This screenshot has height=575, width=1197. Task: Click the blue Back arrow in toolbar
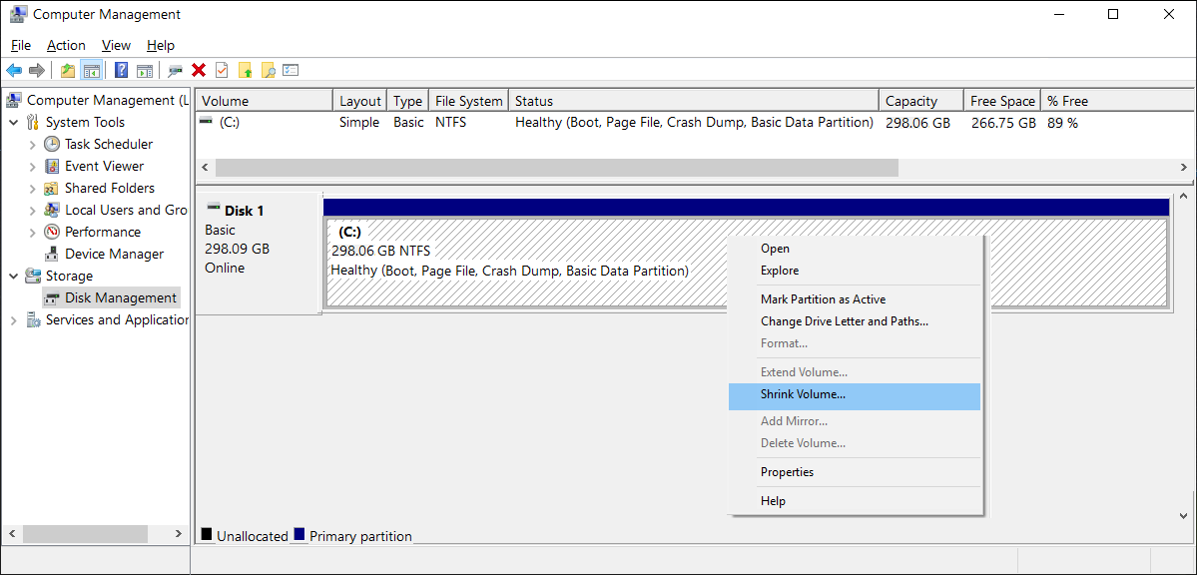pyautogui.click(x=14, y=70)
